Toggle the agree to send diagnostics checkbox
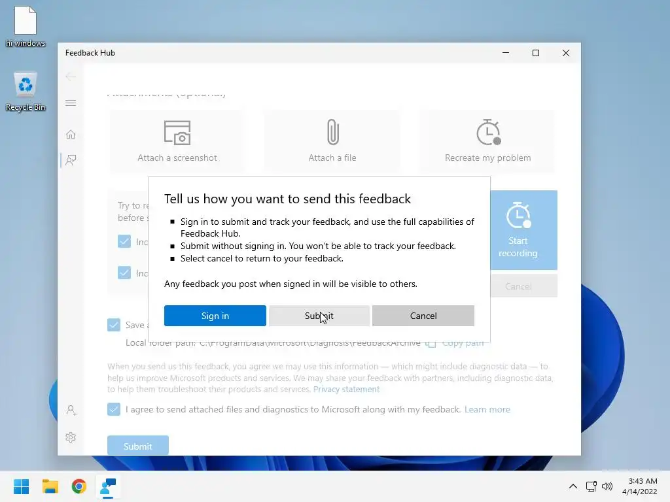 (x=114, y=409)
